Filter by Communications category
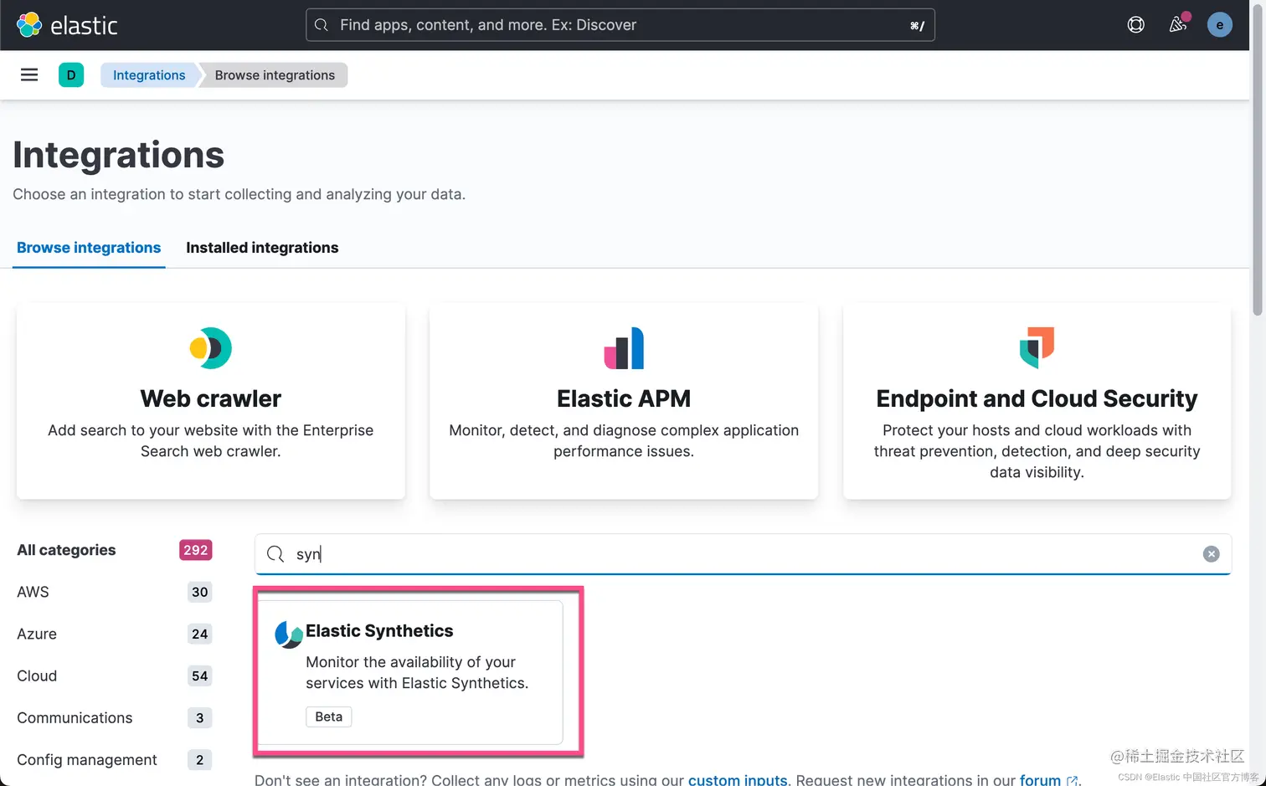This screenshot has width=1266, height=786. point(75,717)
